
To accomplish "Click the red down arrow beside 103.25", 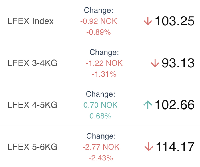I will click(148, 21).
